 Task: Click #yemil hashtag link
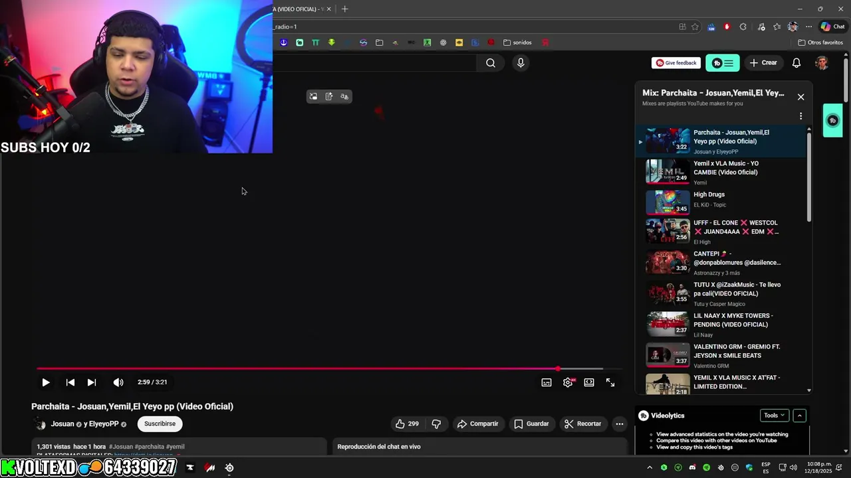click(176, 447)
